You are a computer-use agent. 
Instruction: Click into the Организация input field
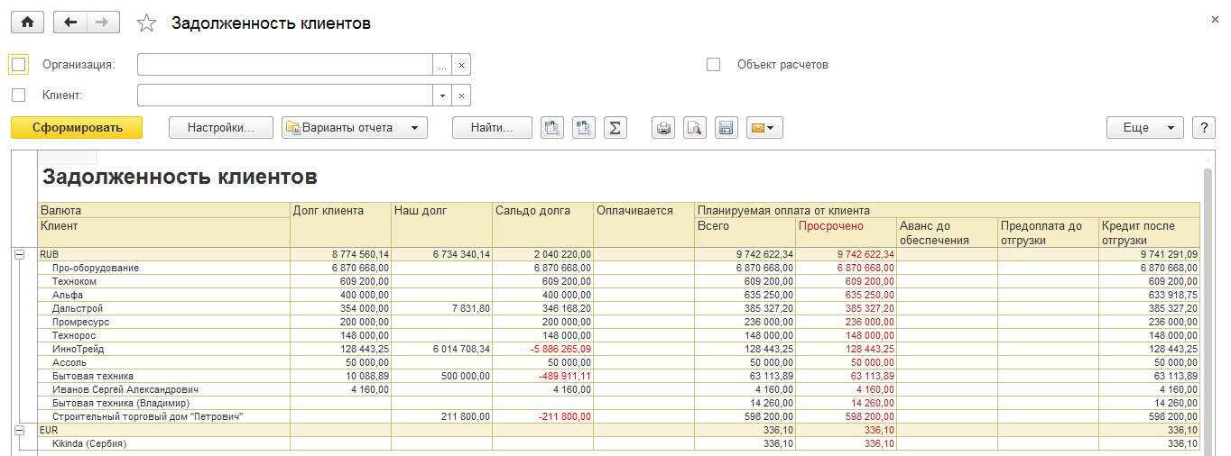click(x=284, y=65)
